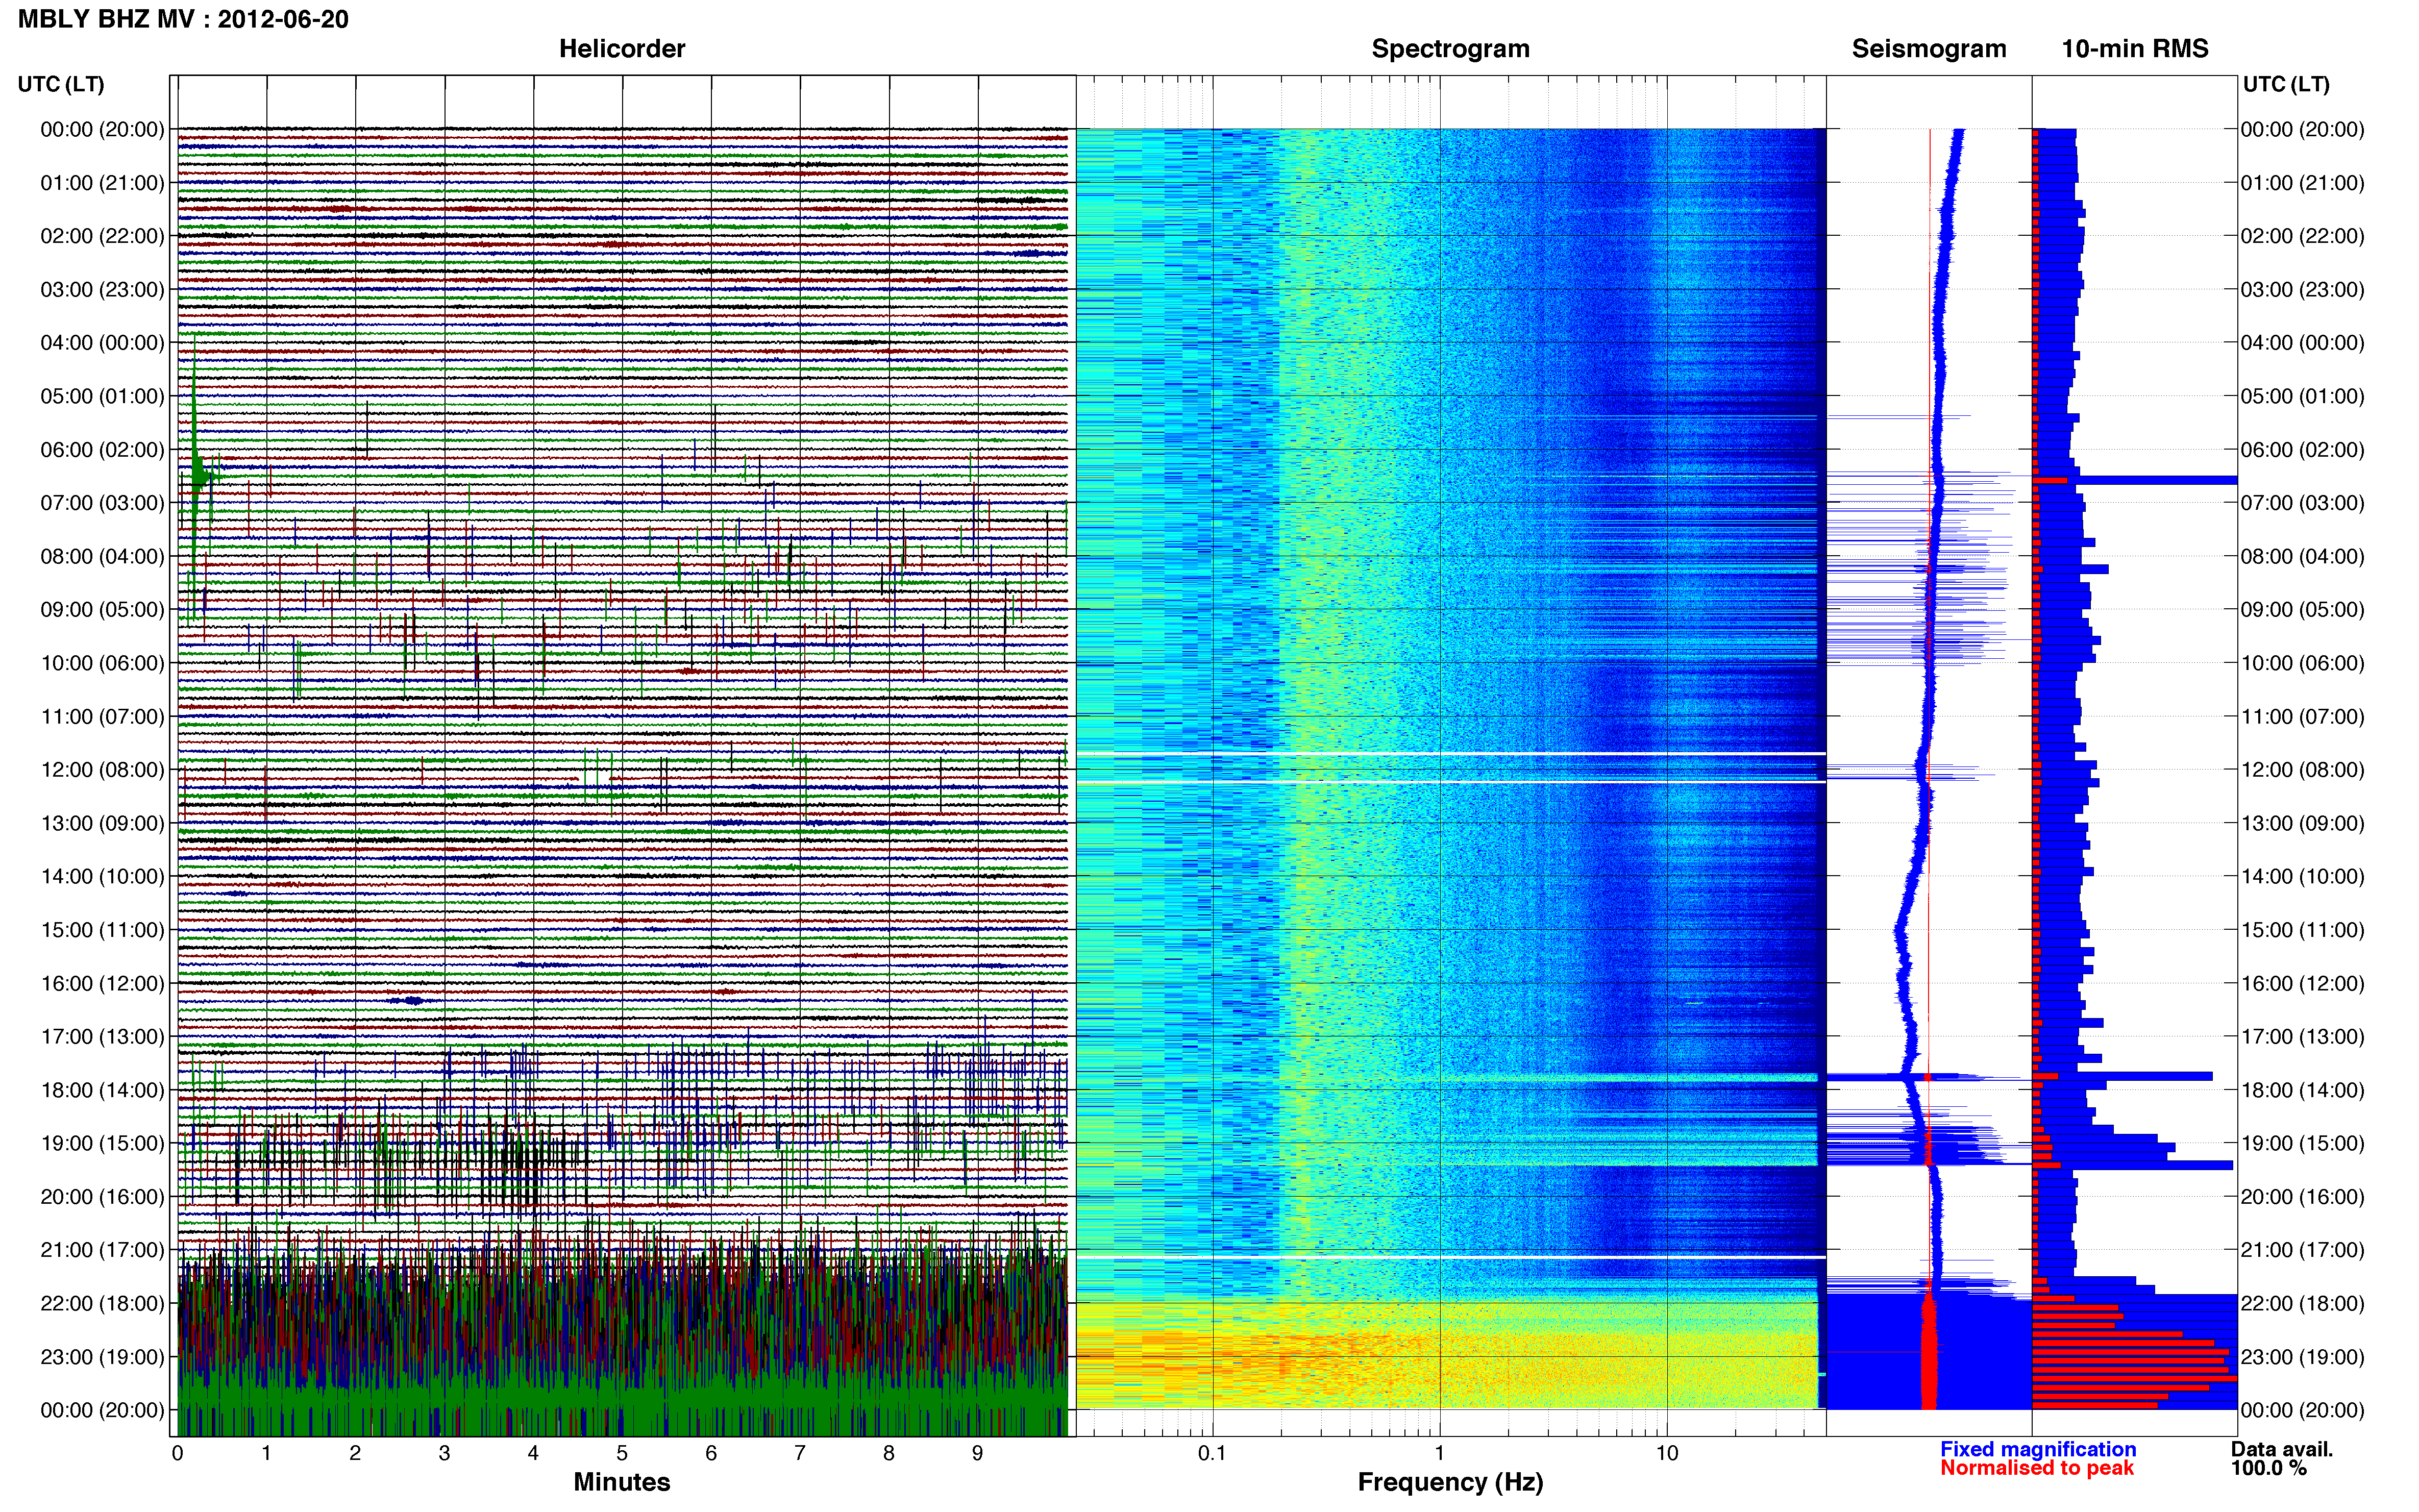Click the 'Fixed magnification' legend text
Viewport: 2419px width, 1512px height.
(x=2038, y=1449)
